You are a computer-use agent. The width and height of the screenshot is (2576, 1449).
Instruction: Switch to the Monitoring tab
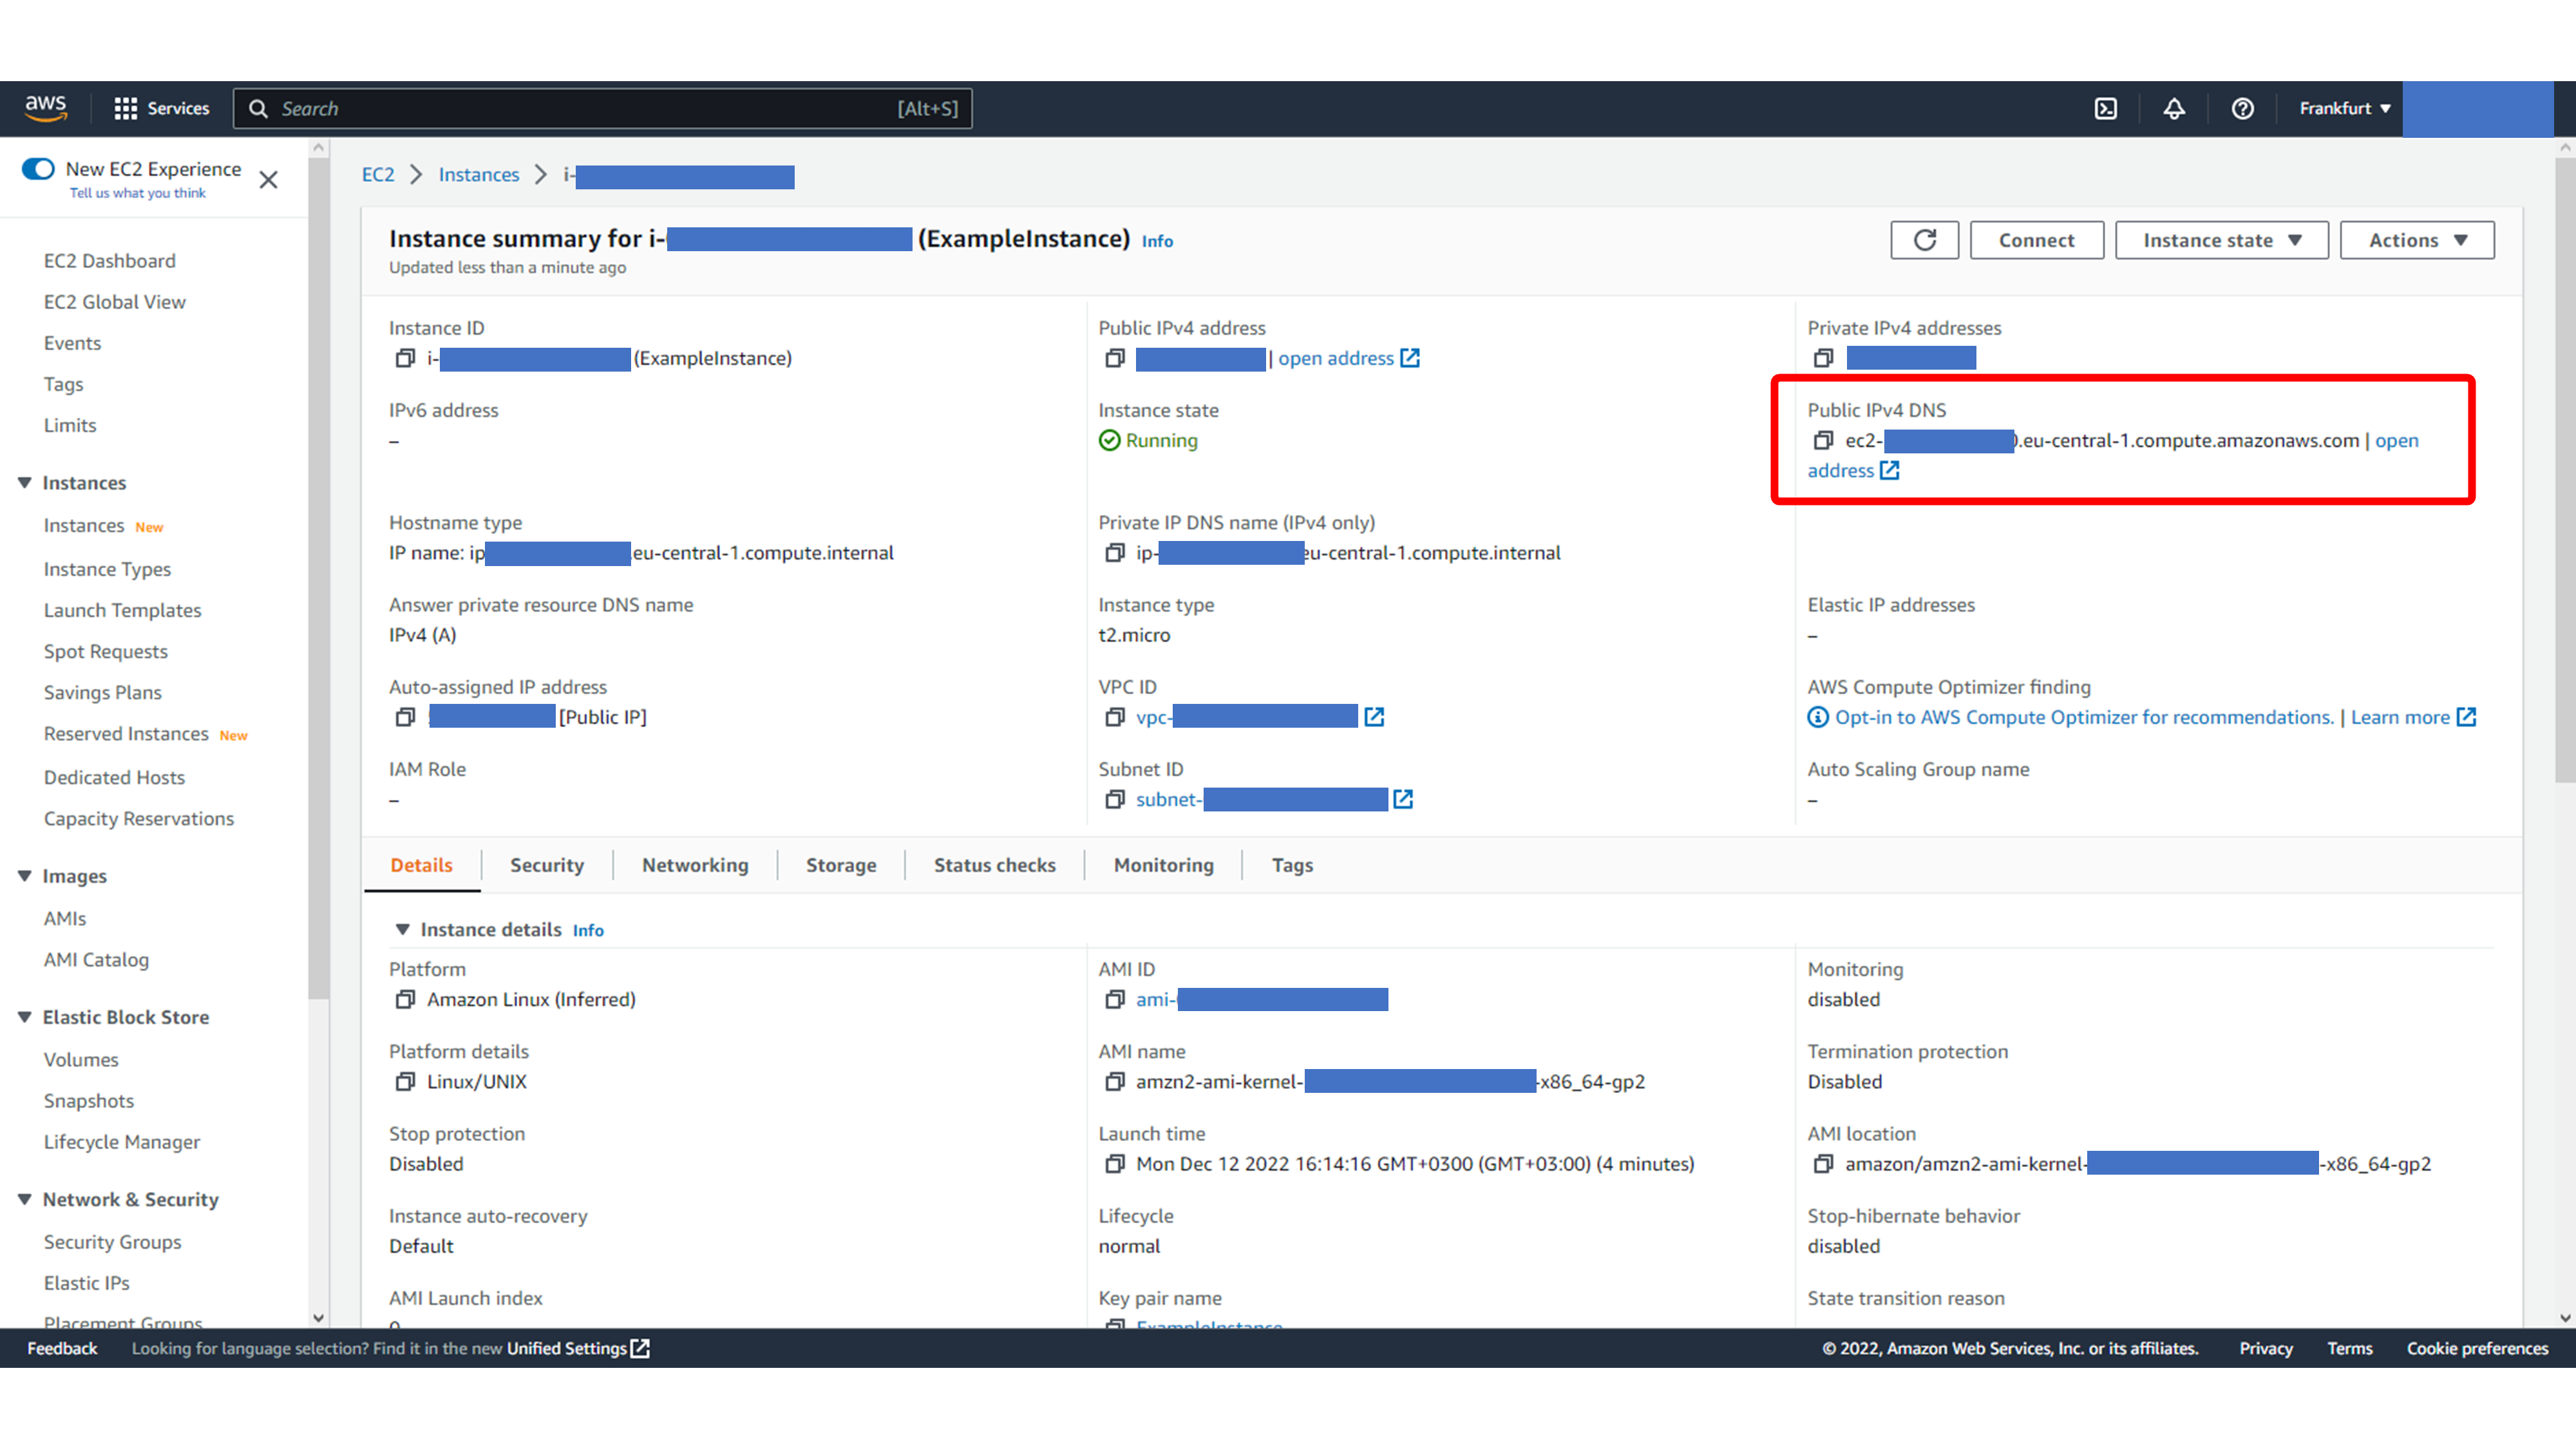coord(1163,865)
